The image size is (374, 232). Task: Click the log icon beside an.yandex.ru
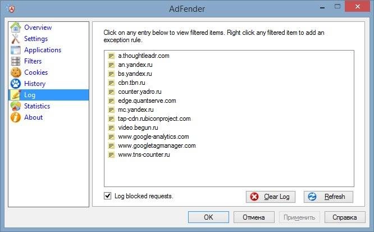(111, 65)
